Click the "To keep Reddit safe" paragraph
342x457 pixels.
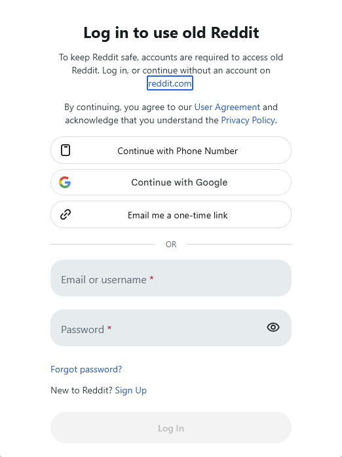[171, 70]
